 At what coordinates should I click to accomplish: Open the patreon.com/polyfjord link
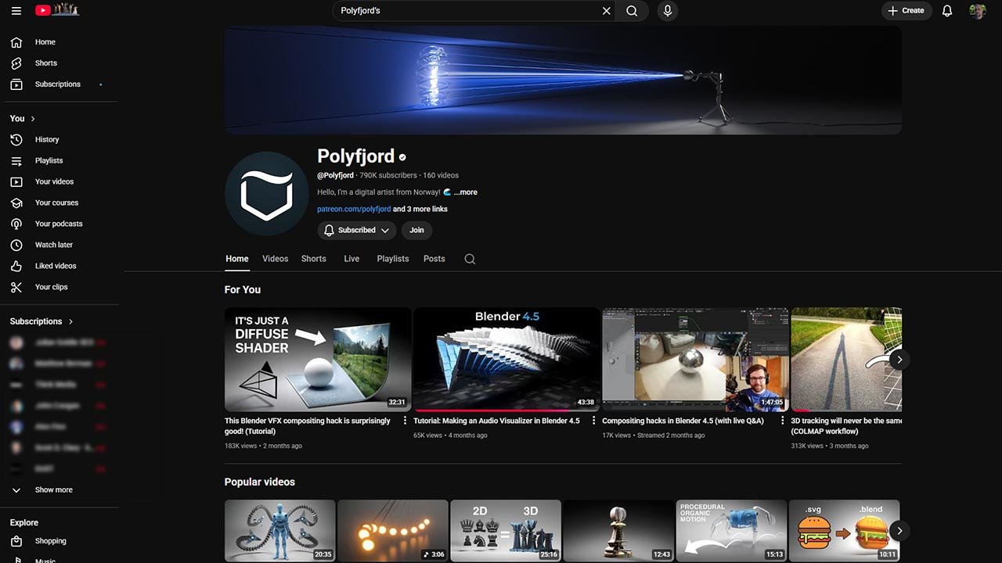354,210
